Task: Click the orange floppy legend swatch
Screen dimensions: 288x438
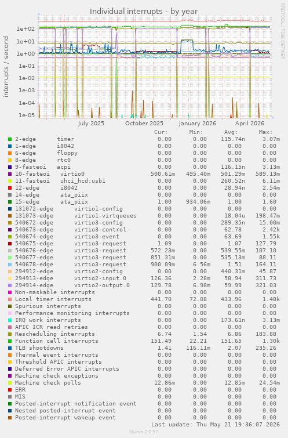Action: pos(10,153)
